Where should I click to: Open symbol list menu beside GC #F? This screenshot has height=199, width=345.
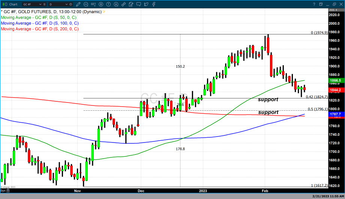click(x=44, y=4)
